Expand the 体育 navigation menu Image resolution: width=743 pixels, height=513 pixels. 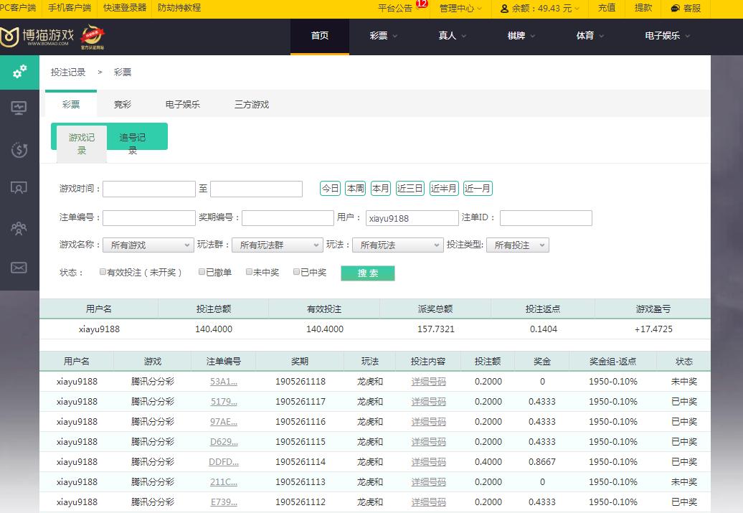coord(590,36)
